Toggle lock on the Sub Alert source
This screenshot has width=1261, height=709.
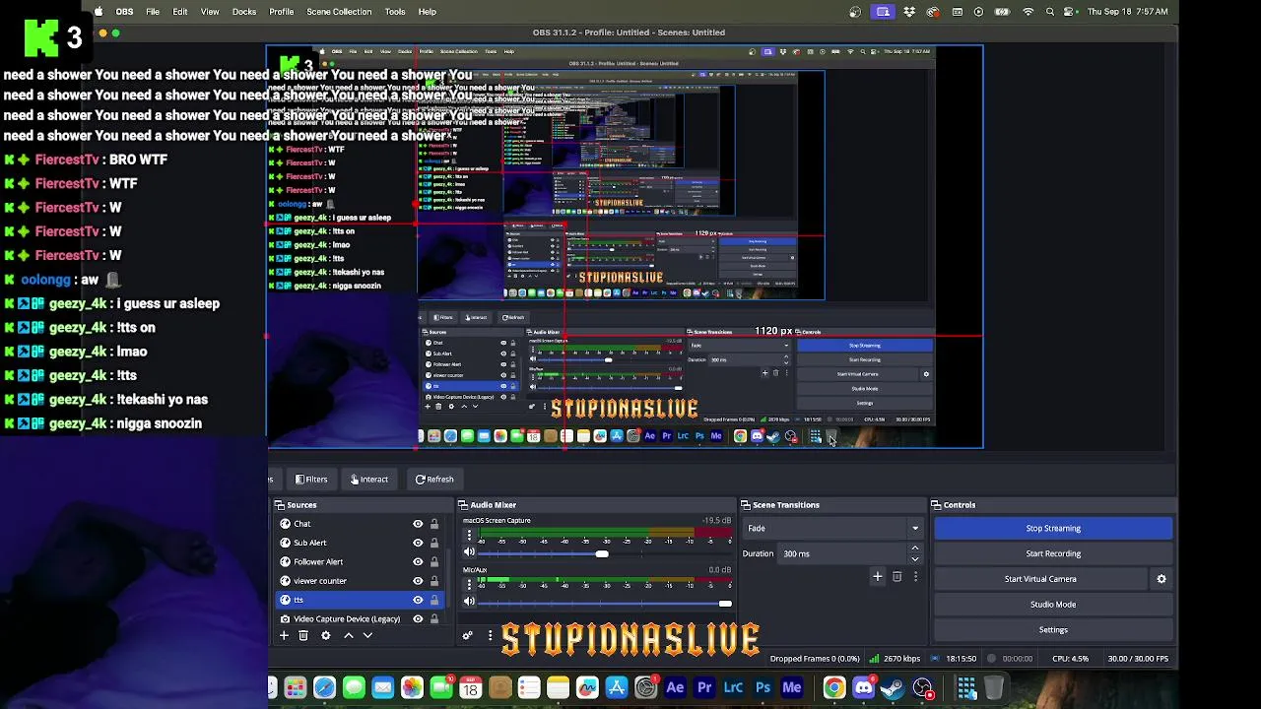point(433,543)
